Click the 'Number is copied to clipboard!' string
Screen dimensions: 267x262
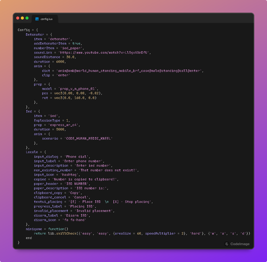click(84, 179)
